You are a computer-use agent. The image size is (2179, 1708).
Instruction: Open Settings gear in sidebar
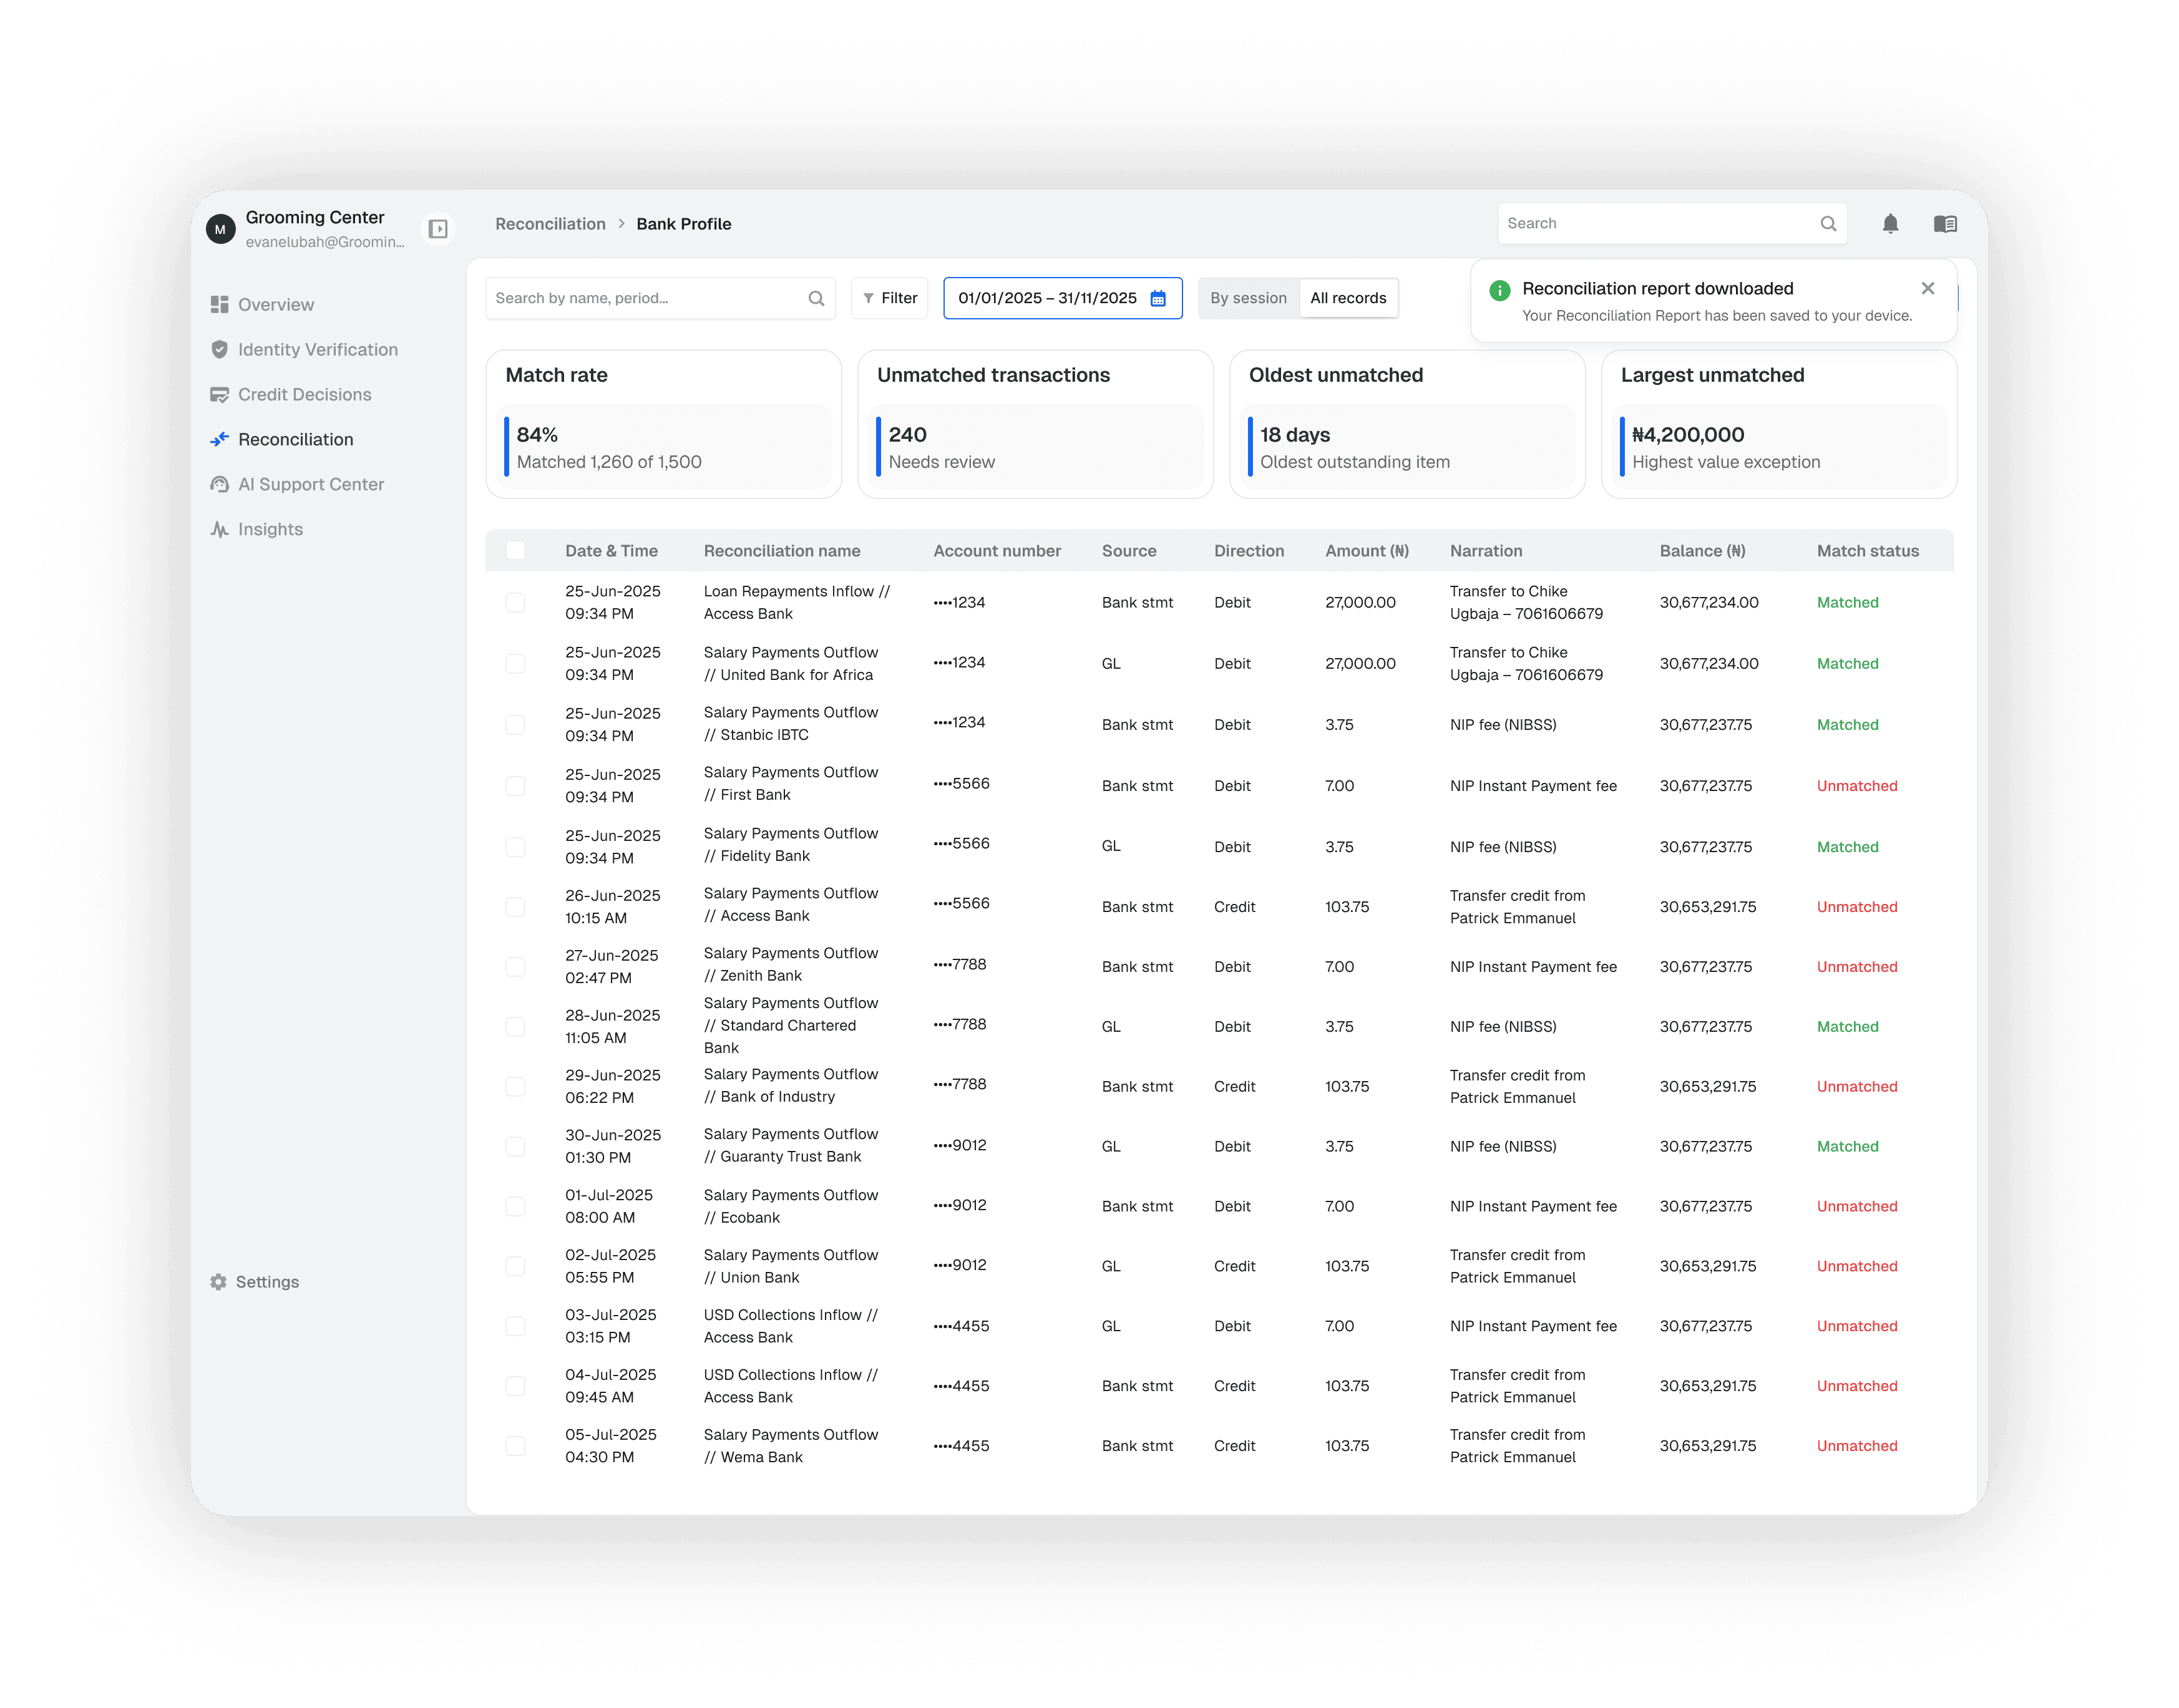[219, 1282]
